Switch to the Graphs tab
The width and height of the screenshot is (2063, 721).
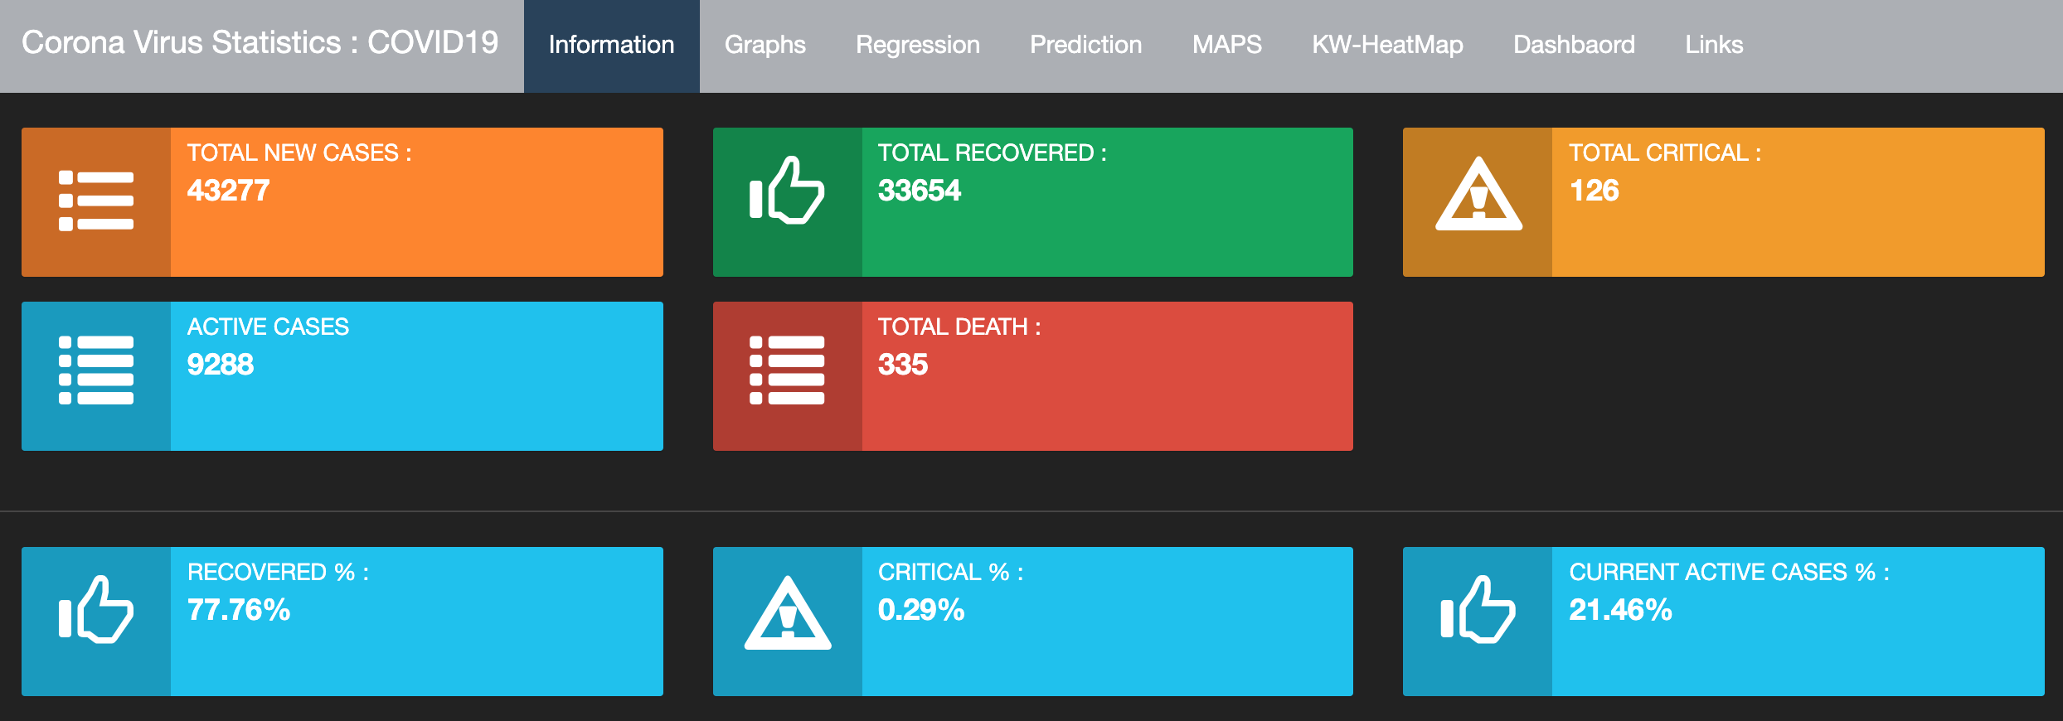click(765, 45)
